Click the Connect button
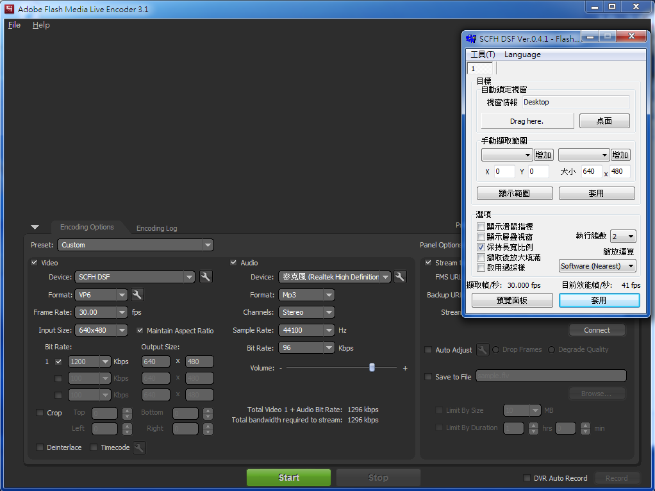This screenshot has height=491, width=655. click(597, 330)
